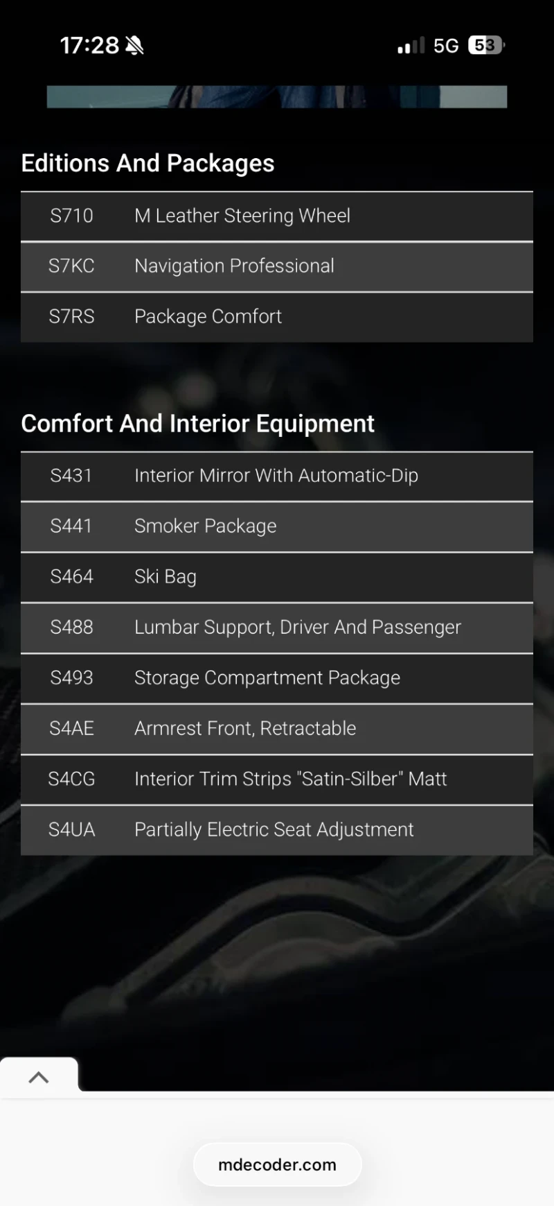Tap the silent mode bell icon
Screen dimensions: 554x1206
point(134,46)
